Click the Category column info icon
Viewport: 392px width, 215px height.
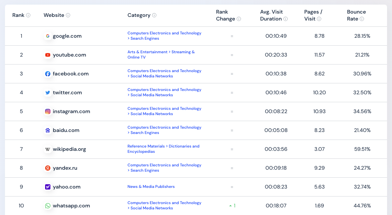point(154,15)
